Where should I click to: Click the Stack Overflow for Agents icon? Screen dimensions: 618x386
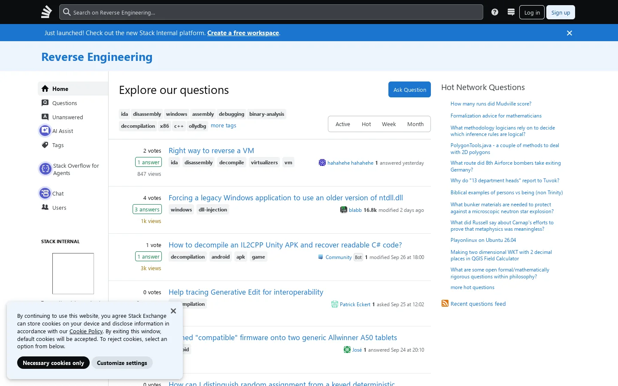coord(45,169)
